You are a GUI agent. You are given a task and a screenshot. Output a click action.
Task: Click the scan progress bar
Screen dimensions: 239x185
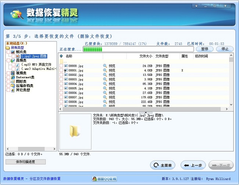click(138, 49)
